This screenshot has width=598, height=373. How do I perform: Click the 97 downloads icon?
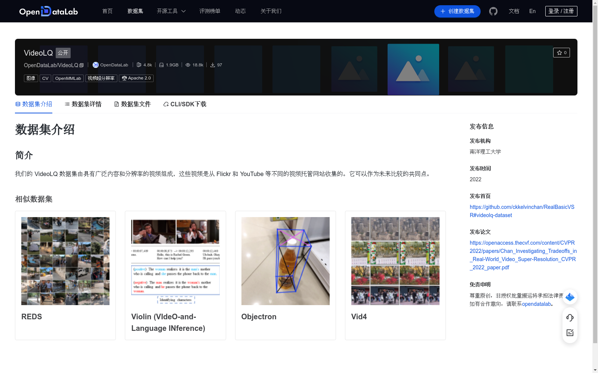click(x=213, y=65)
